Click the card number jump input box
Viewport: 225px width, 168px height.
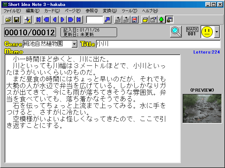pos(95,20)
